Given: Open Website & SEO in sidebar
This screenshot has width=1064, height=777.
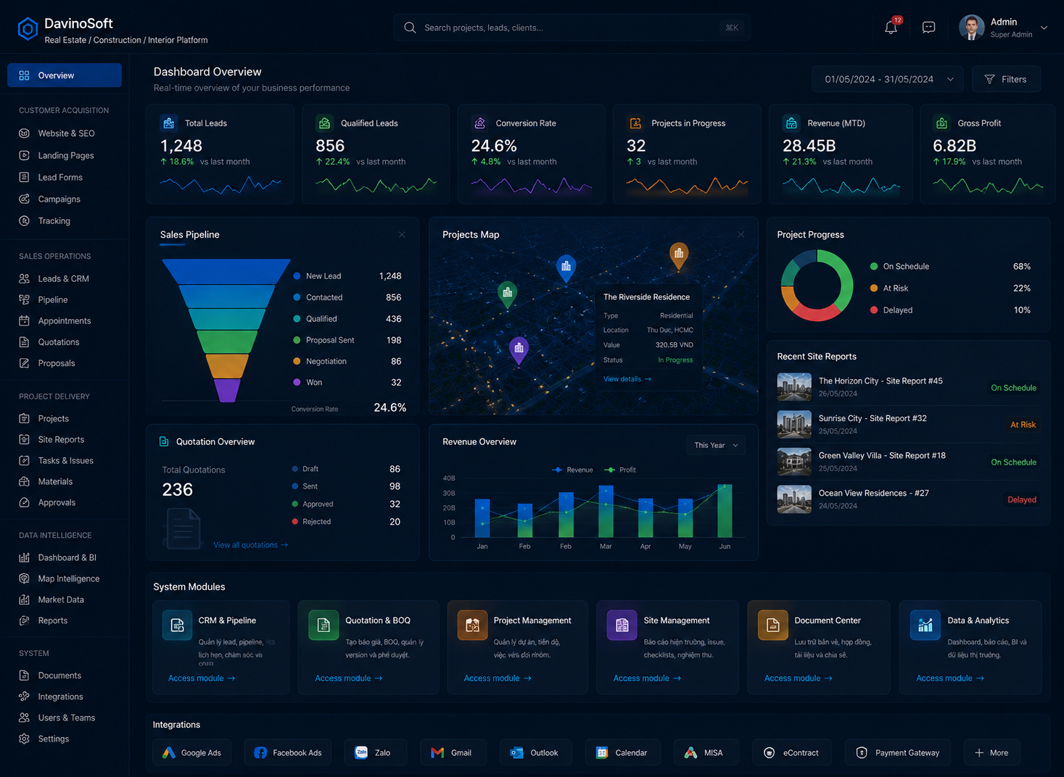Looking at the screenshot, I should [65, 133].
